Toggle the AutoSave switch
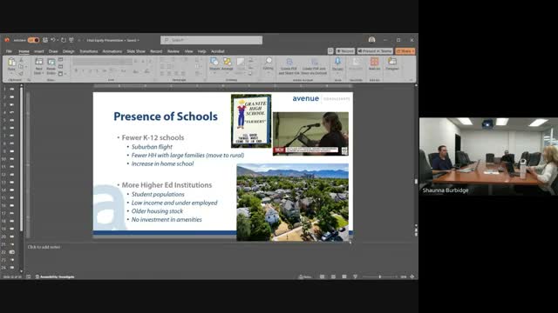558x313 pixels. [x=33, y=40]
